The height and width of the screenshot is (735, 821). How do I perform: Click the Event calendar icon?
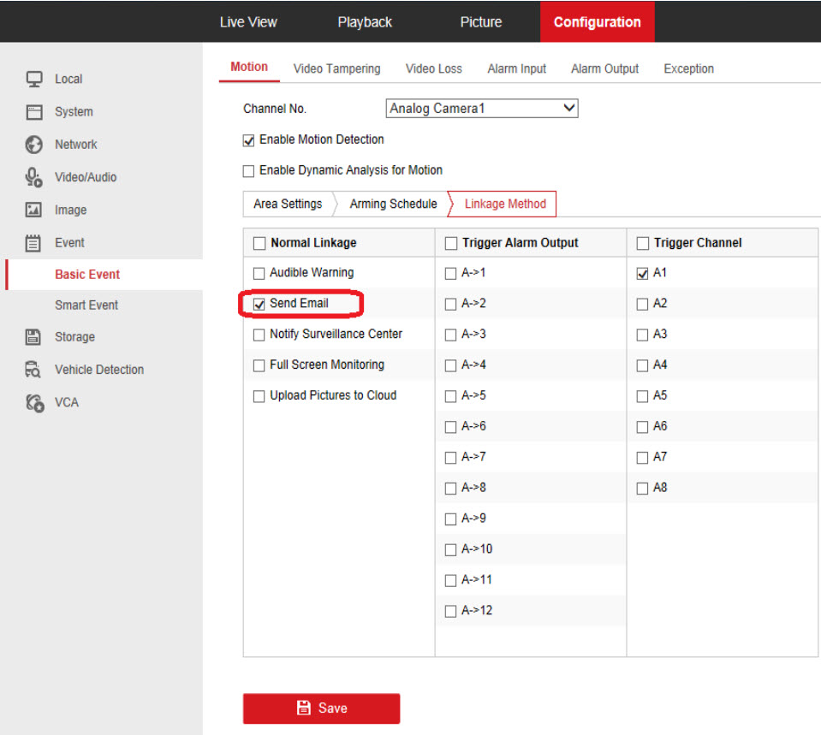tap(34, 243)
